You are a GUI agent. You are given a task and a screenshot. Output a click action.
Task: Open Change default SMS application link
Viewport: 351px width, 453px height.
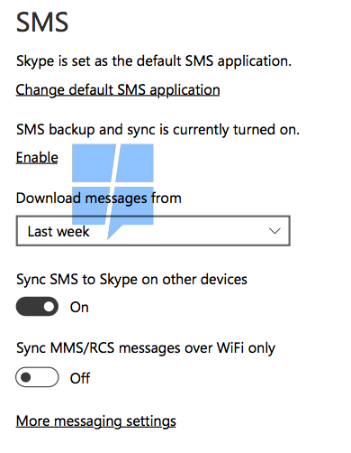click(x=118, y=90)
